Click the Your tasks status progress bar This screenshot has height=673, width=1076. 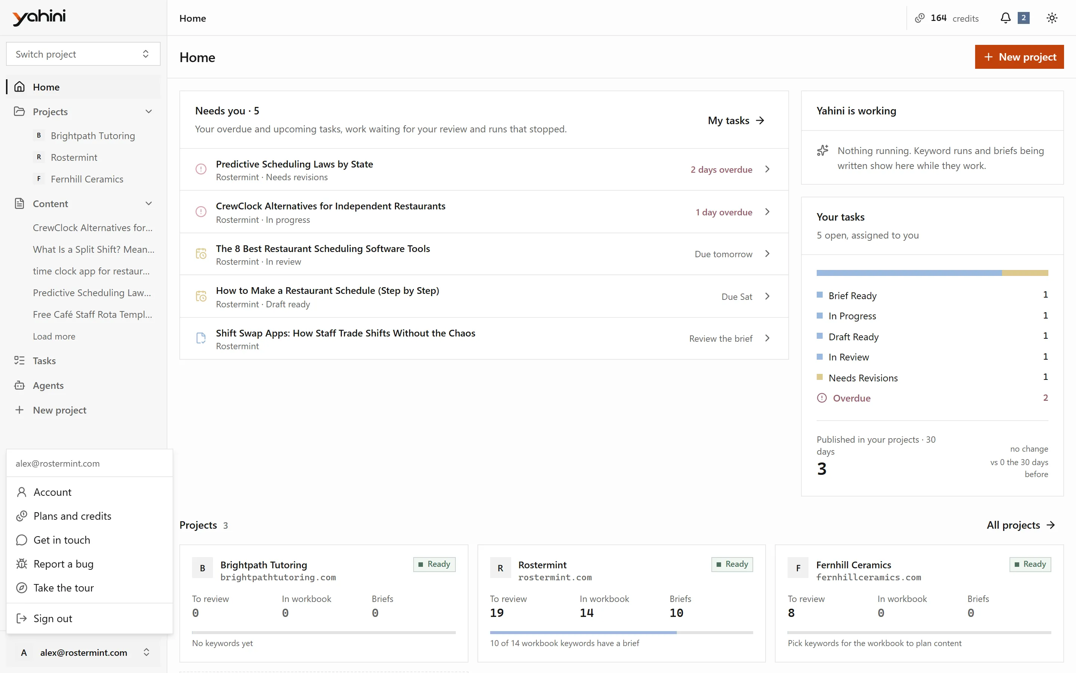click(932, 273)
